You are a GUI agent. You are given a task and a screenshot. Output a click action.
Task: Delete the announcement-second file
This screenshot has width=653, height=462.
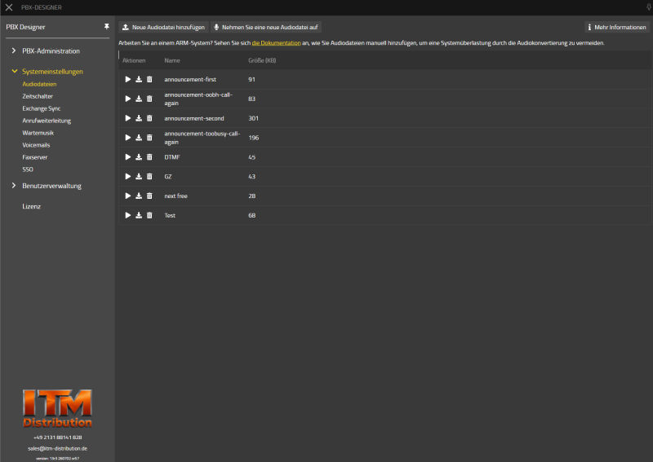(149, 118)
